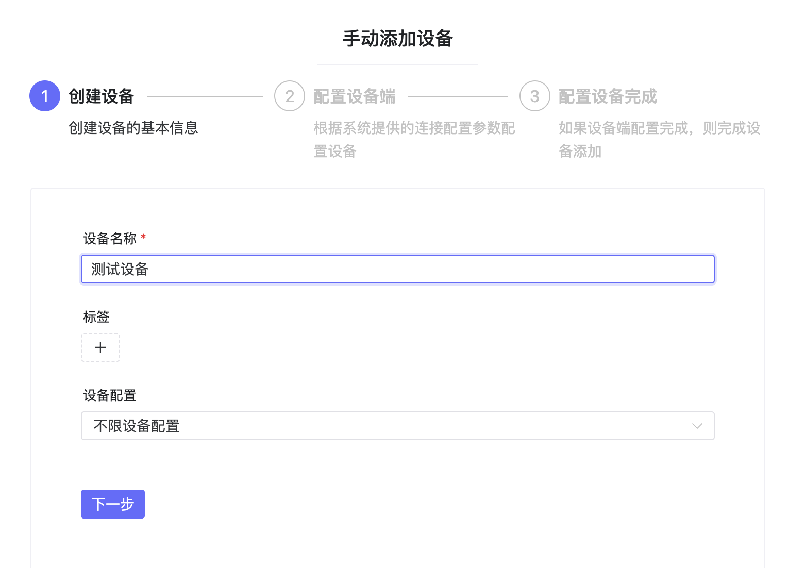Click the 设备名称 field label

click(110, 239)
